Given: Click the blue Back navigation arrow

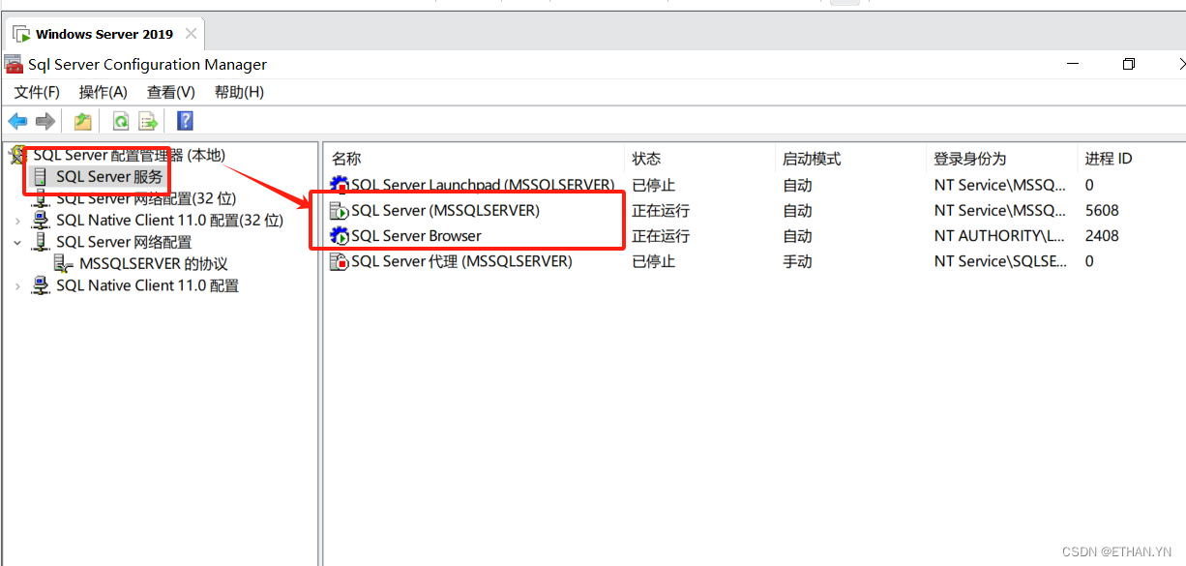Looking at the screenshot, I should click(x=18, y=121).
